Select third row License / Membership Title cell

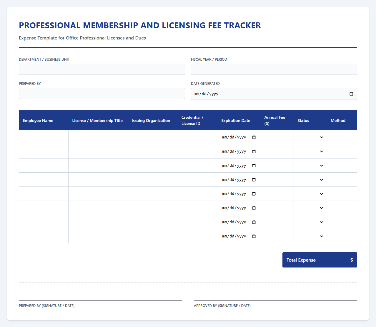[x=98, y=166]
